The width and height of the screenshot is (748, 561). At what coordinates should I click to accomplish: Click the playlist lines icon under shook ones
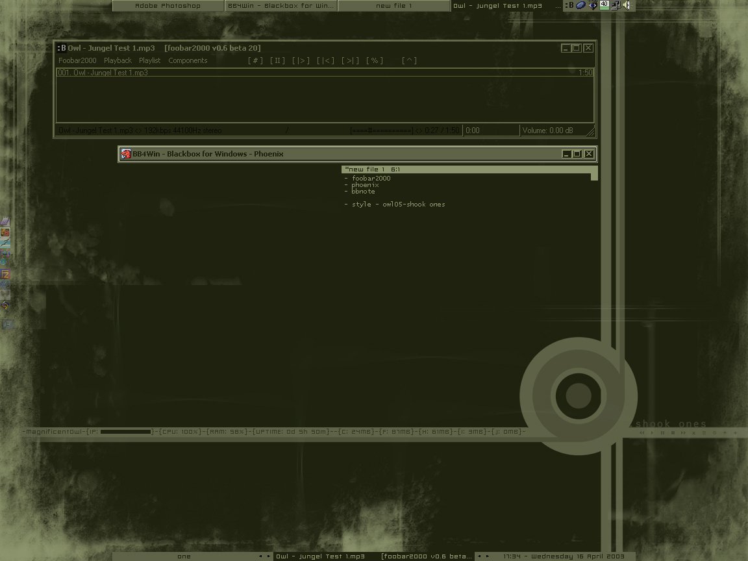pyautogui.click(x=704, y=432)
